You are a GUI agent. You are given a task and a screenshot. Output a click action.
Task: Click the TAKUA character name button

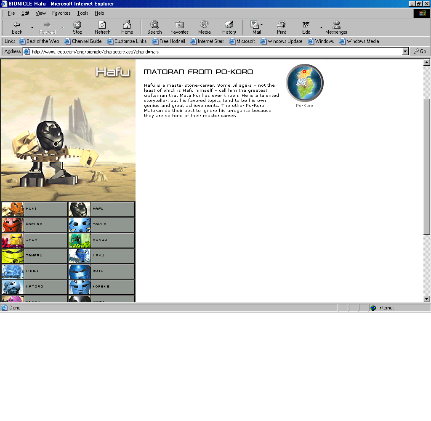coord(112,225)
